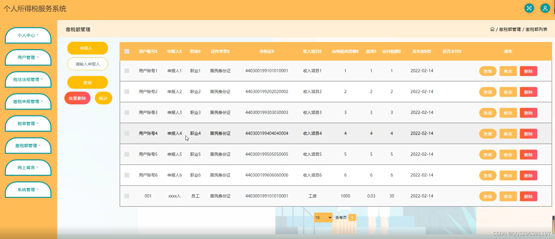
Task: Edit the account 001 row
Action: click(508, 197)
